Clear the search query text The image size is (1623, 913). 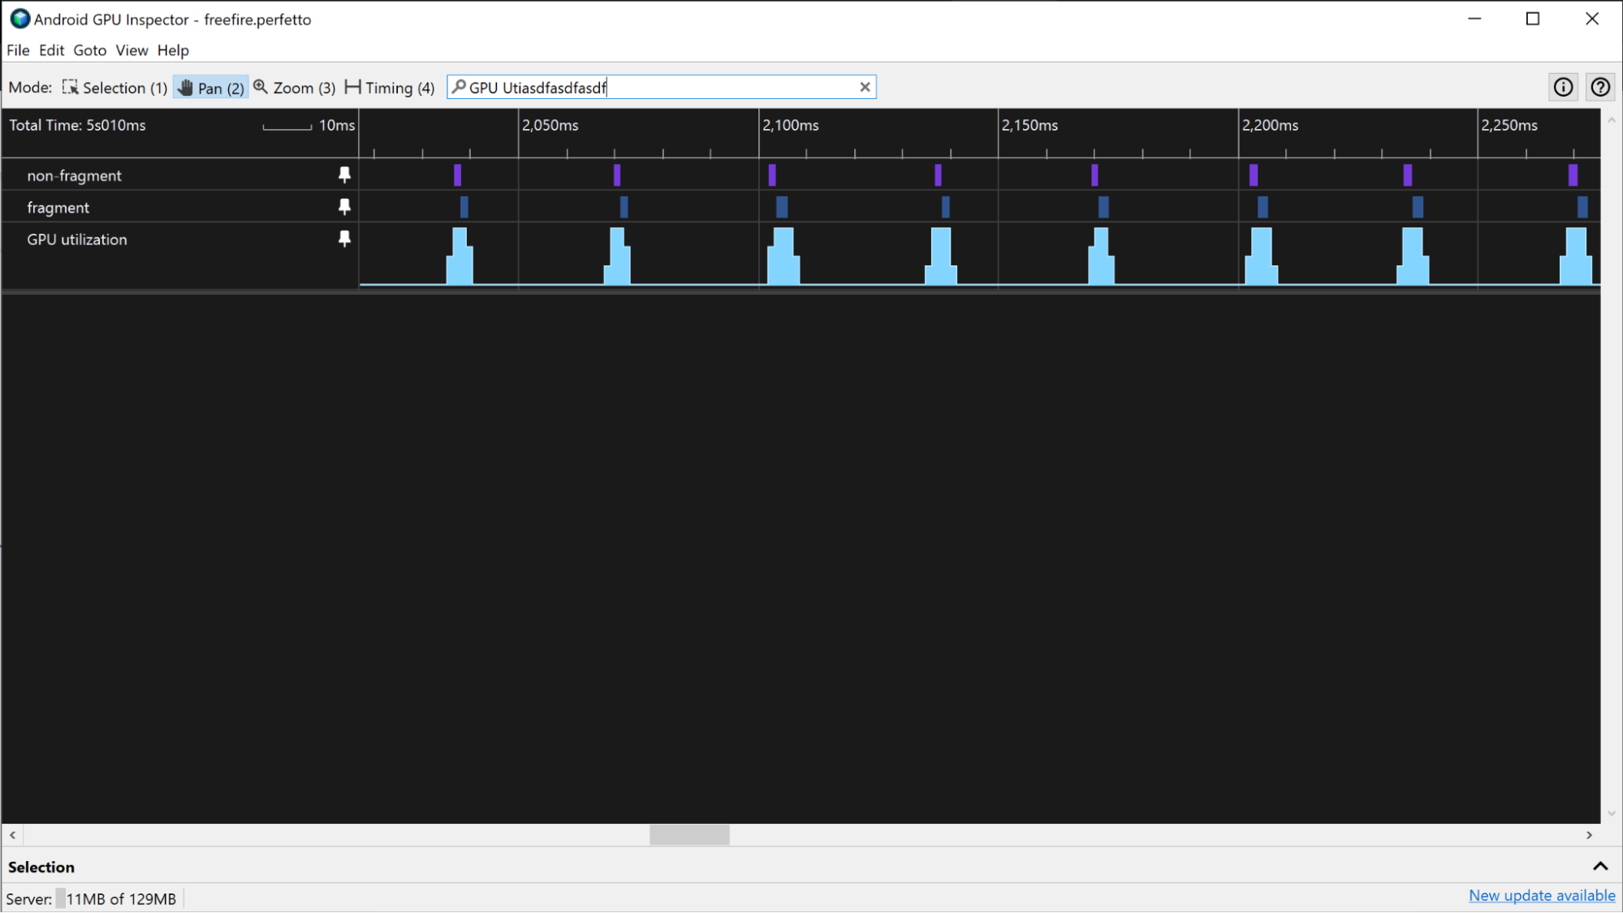pos(864,87)
